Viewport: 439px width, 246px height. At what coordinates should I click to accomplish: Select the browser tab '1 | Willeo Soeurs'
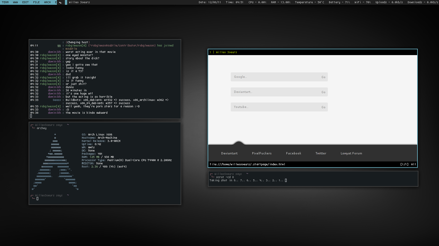click(223, 52)
